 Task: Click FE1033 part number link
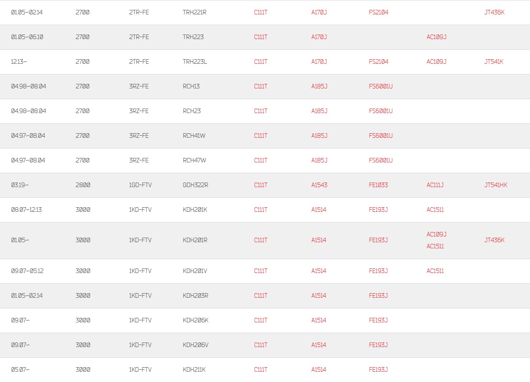(378, 185)
